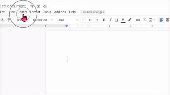Open the Edit menu

[3, 12]
